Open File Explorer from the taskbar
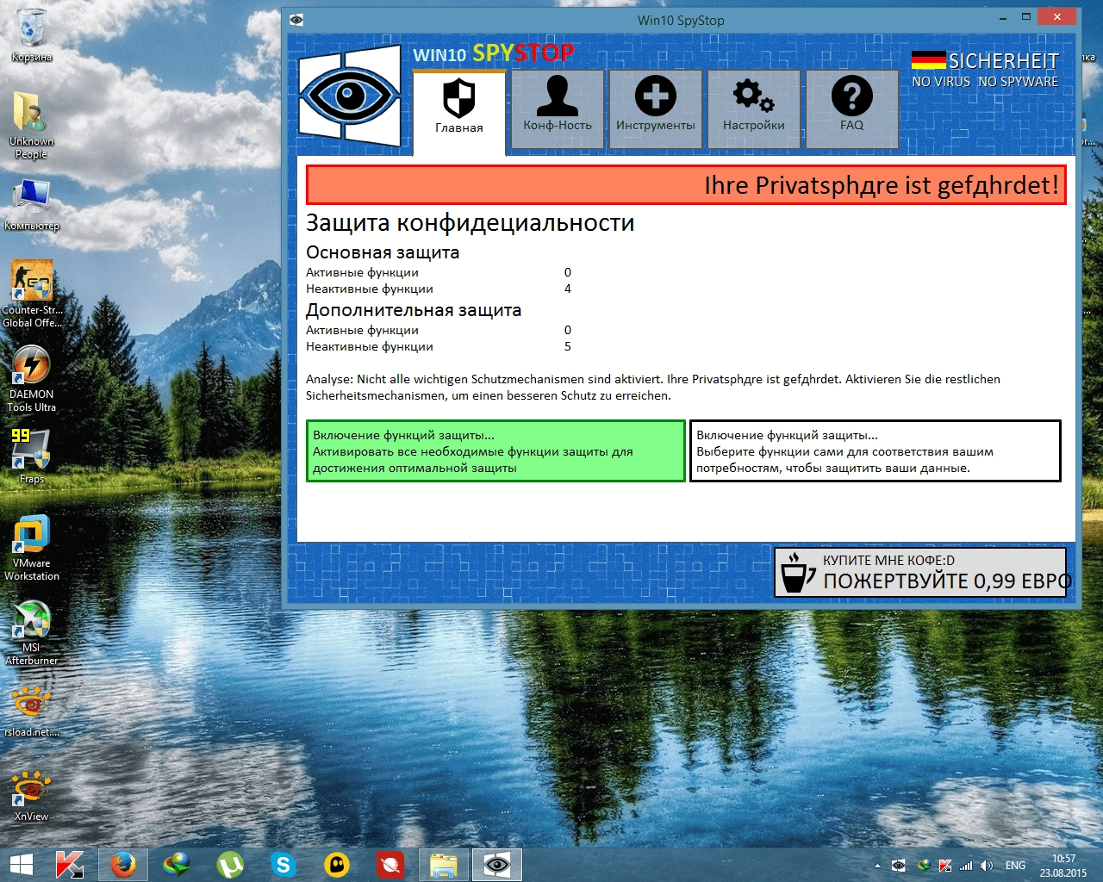 tap(444, 865)
